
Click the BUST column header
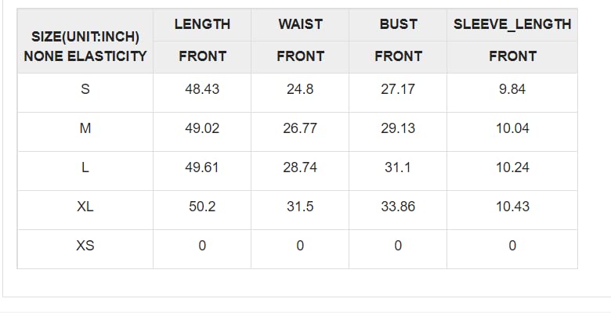[x=398, y=24]
